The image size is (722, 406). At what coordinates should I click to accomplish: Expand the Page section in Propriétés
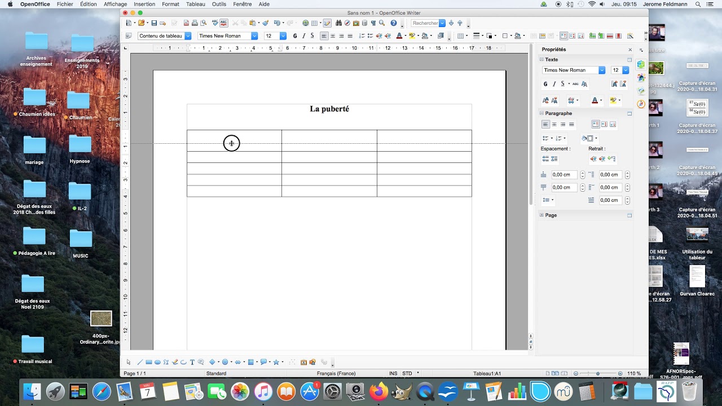click(x=541, y=215)
